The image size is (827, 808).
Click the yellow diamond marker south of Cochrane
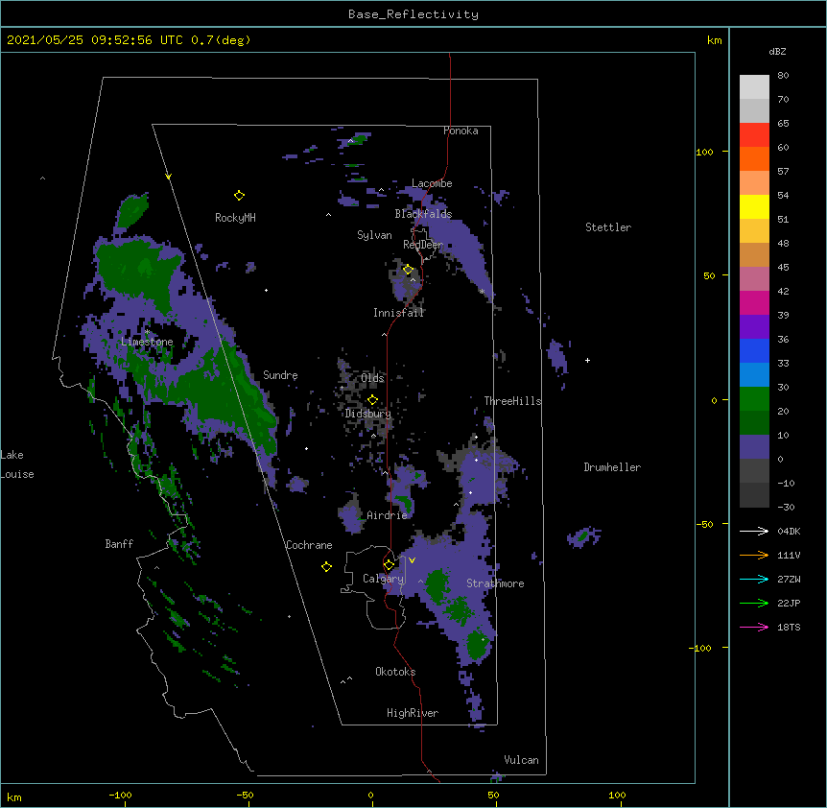point(326,566)
